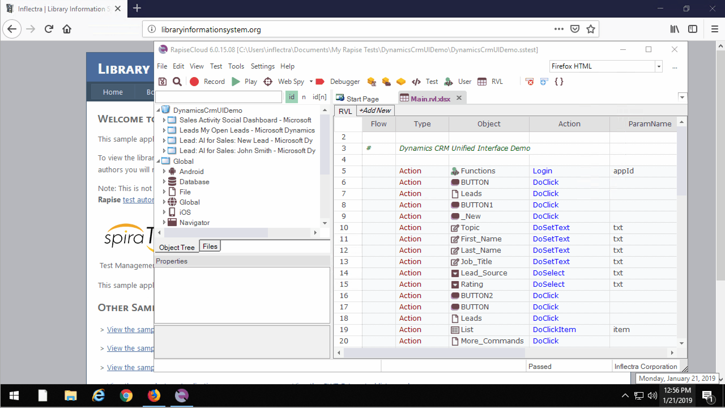Click the magnifier search toolbar icon
The image size is (725, 408).
pyautogui.click(x=177, y=82)
